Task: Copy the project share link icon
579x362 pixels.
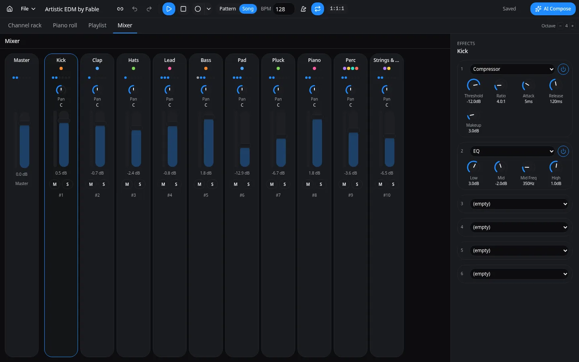Action: [120, 9]
